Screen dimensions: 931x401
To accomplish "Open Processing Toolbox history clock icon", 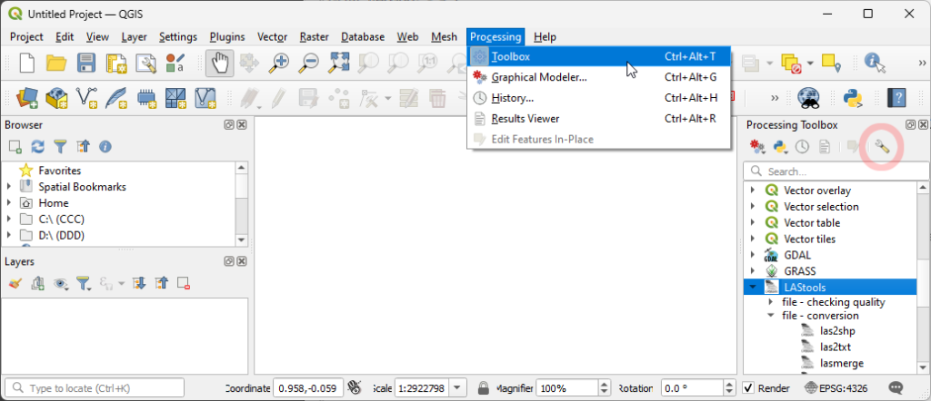I will [802, 147].
